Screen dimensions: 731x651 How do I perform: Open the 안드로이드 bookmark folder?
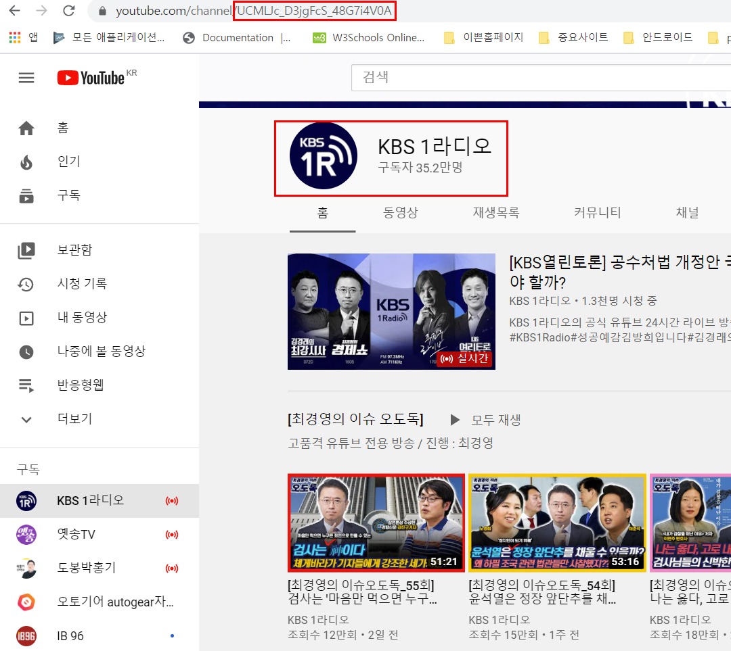(658, 38)
